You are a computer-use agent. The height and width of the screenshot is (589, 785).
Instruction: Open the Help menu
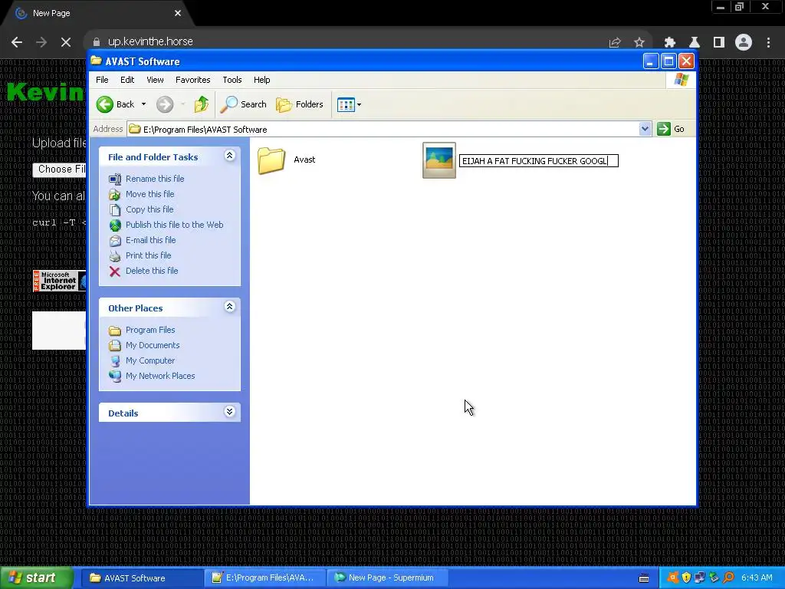(x=262, y=80)
